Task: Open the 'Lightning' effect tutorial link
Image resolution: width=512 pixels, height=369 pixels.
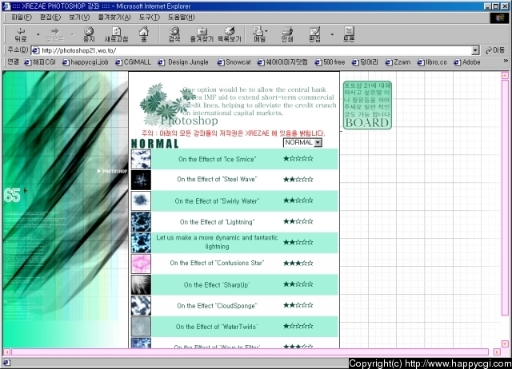Action: [x=217, y=222]
